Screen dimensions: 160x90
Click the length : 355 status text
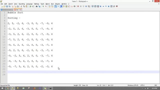[77, 85]
